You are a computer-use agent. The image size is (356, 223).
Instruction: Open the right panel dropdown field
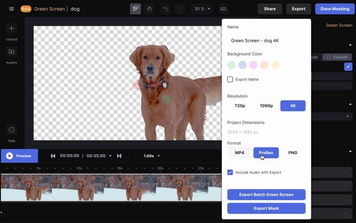click(x=332, y=116)
